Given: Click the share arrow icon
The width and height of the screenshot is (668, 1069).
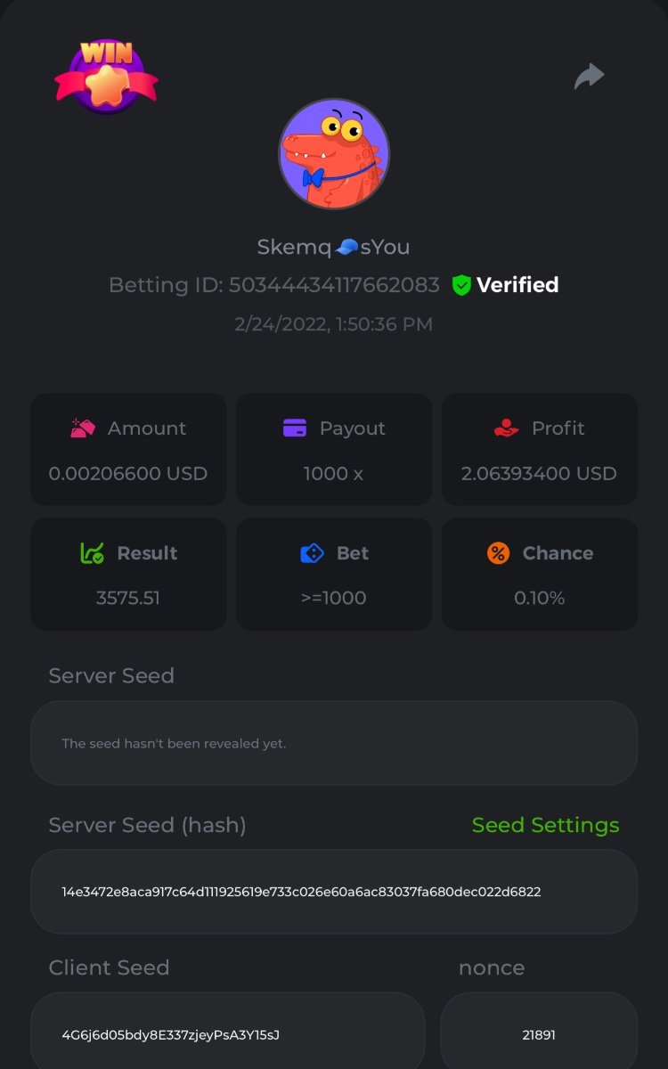Looking at the screenshot, I should [x=589, y=77].
